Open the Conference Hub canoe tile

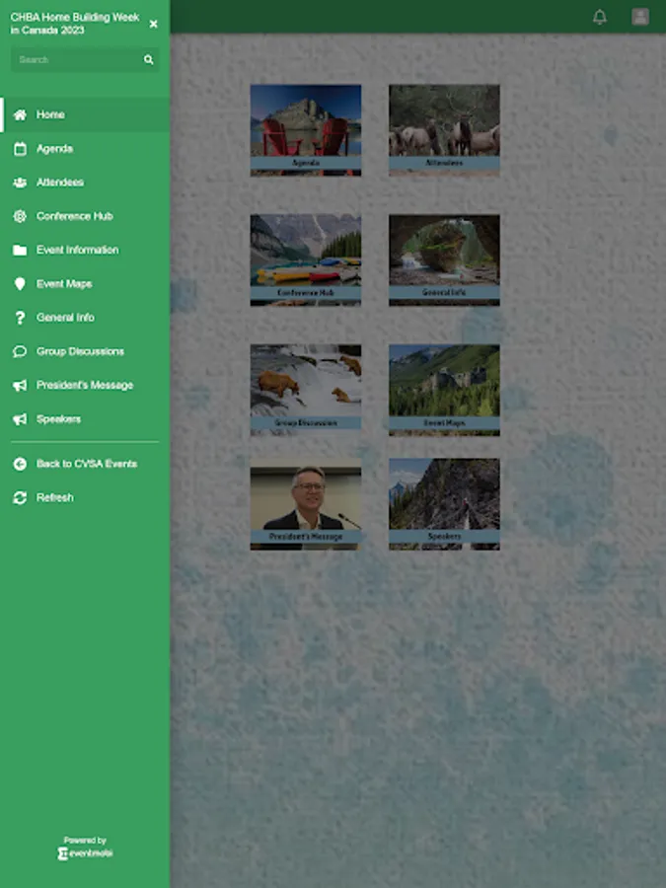coord(306,259)
